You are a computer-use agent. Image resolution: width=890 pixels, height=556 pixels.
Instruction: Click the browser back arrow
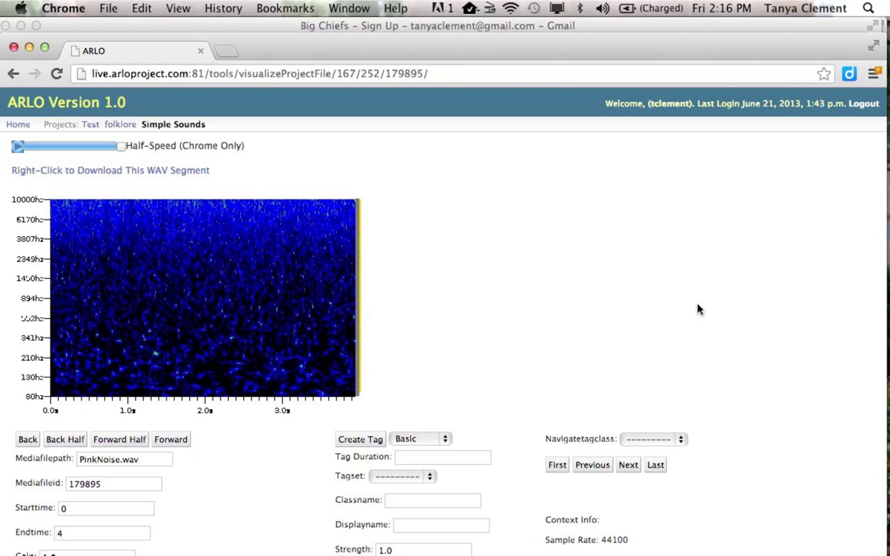[13, 74]
